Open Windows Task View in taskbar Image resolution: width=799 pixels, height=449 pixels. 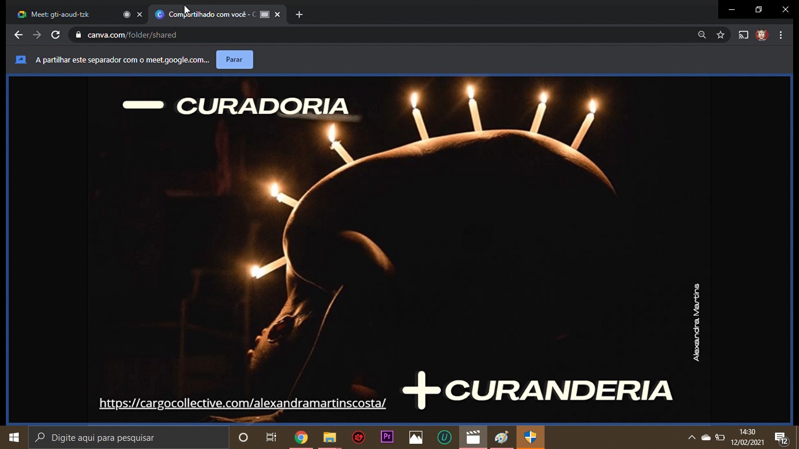coord(271,437)
